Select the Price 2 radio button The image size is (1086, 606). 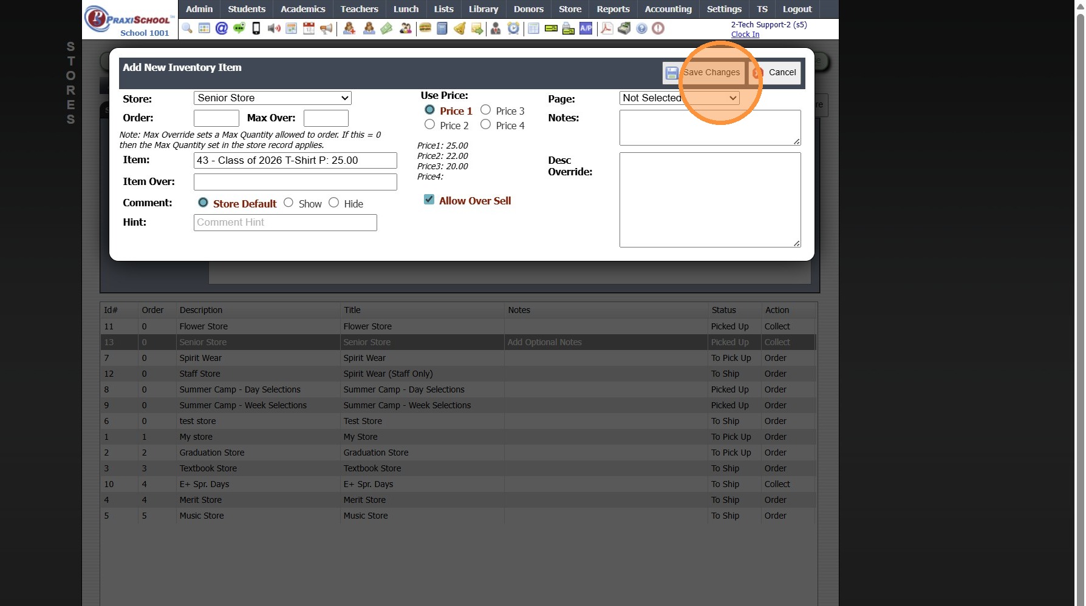coord(429,124)
